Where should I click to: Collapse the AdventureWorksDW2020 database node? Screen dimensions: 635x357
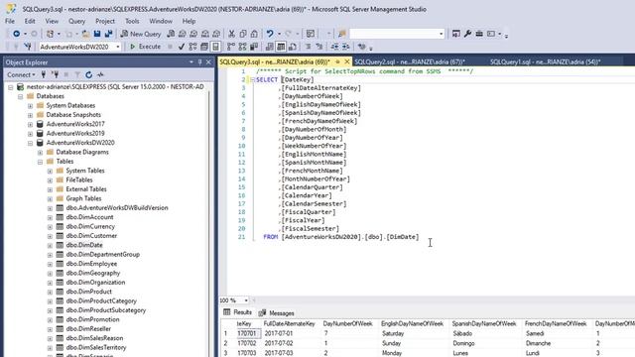(30, 143)
